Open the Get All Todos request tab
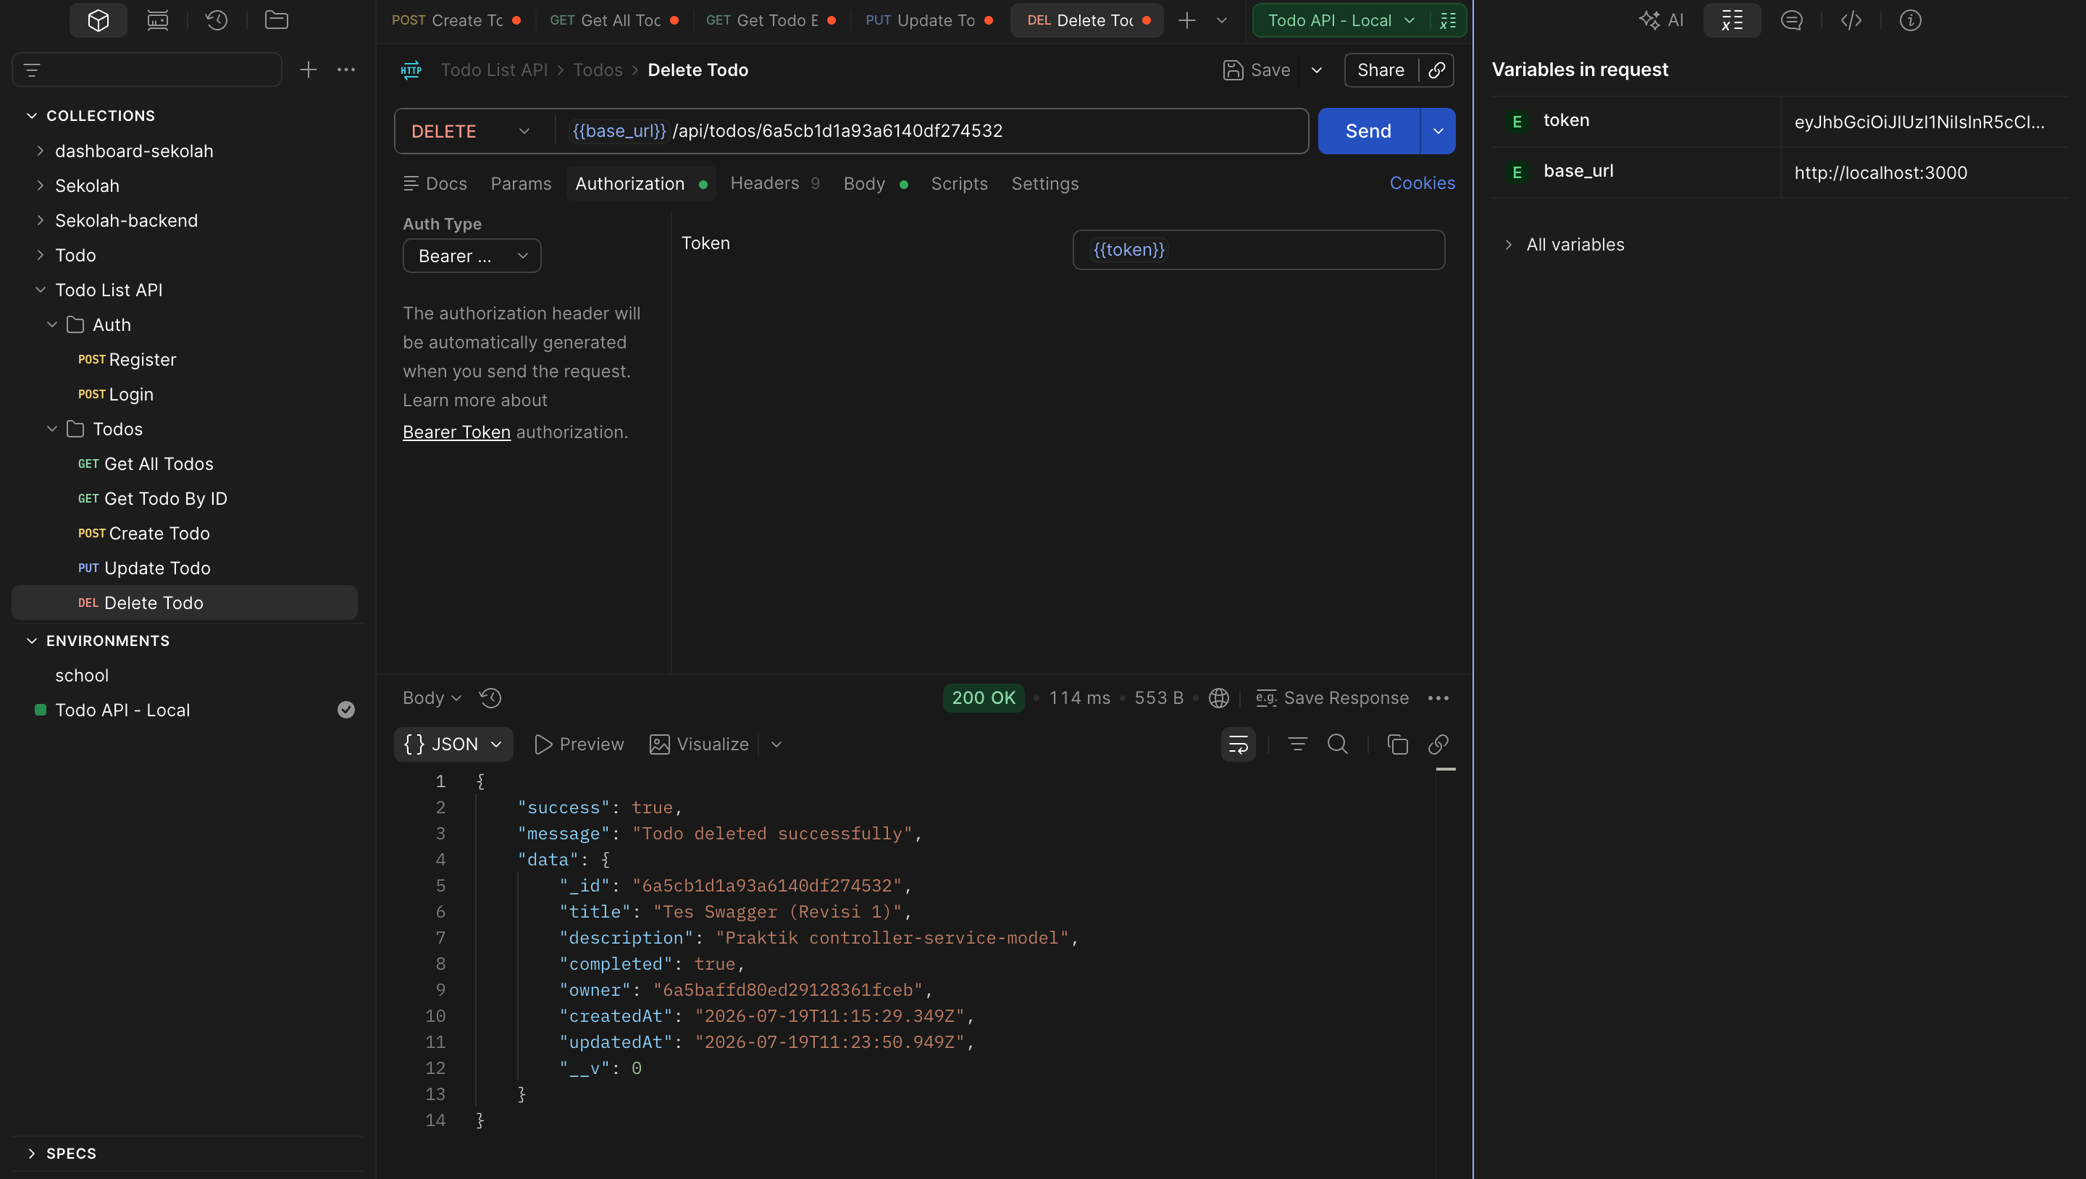The width and height of the screenshot is (2086, 1179). [613, 20]
